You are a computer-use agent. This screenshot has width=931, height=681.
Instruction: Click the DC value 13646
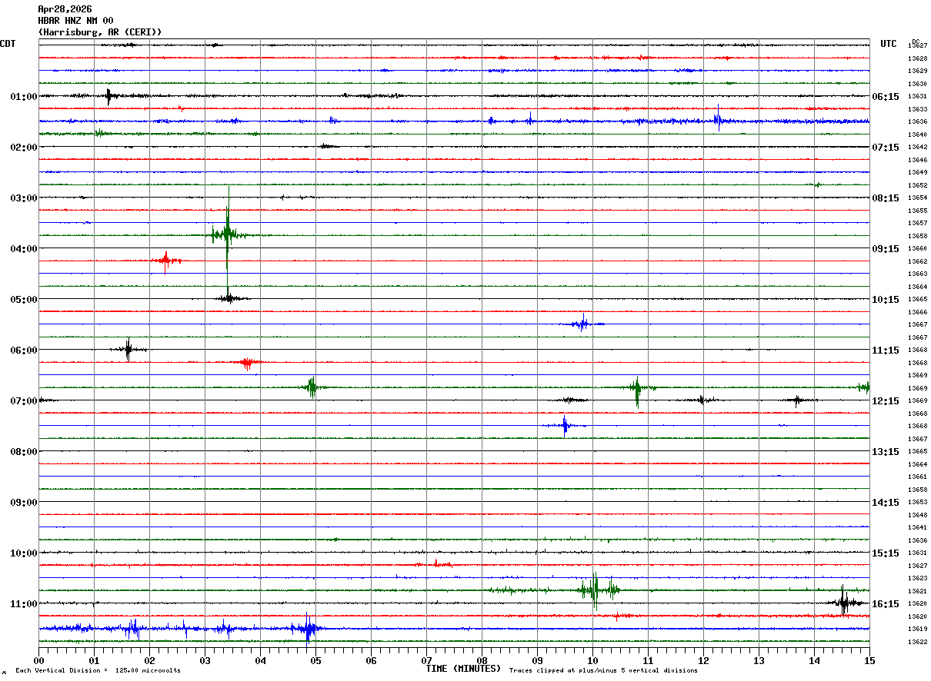point(917,160)
